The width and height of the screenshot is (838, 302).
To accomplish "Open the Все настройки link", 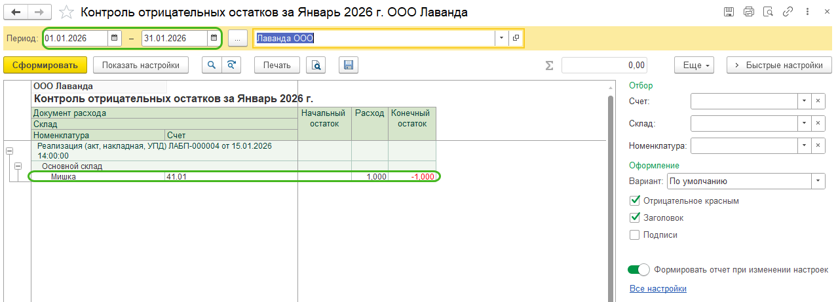I will point(657,289).
